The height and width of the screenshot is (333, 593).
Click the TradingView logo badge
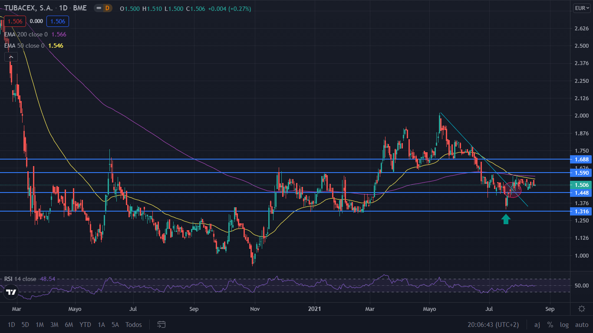(x=11, y=292)
